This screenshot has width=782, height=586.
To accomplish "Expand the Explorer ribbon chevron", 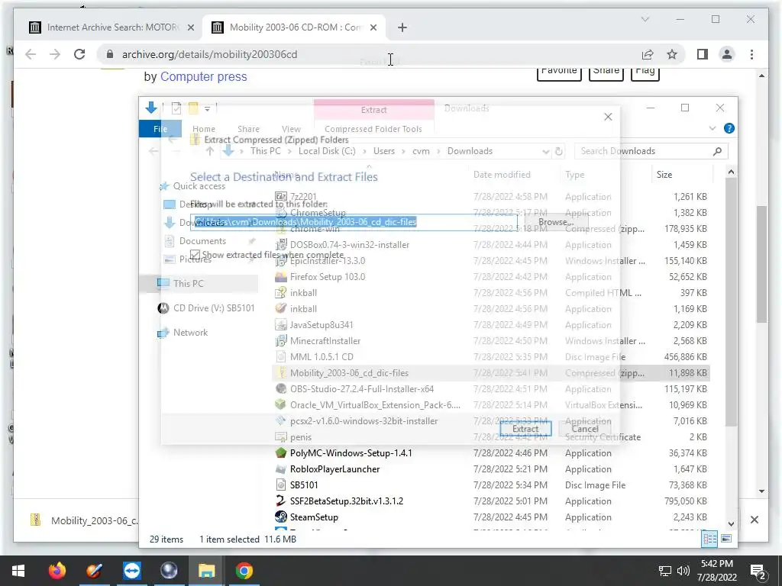I will pyautogui.click(x=713, y=128).
